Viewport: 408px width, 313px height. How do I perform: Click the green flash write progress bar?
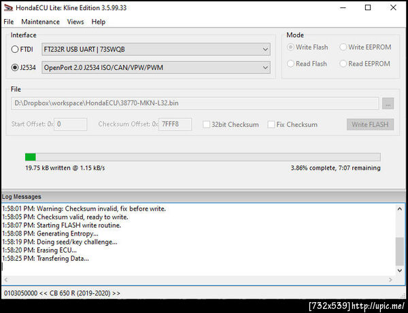[203, 157]
